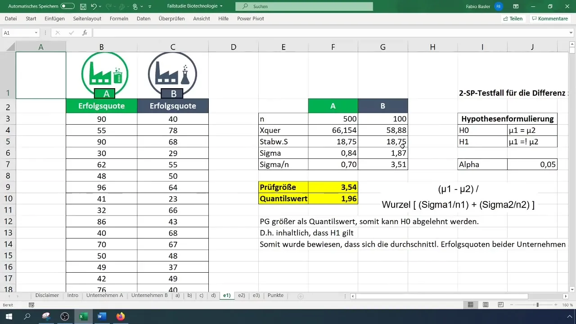Image resolution: width=576 pixels, height=324 pixels.
Task: Switch to Page Layout view icon
Action: coord(486,305)
